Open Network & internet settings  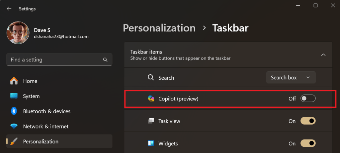[x=46, y=127]
